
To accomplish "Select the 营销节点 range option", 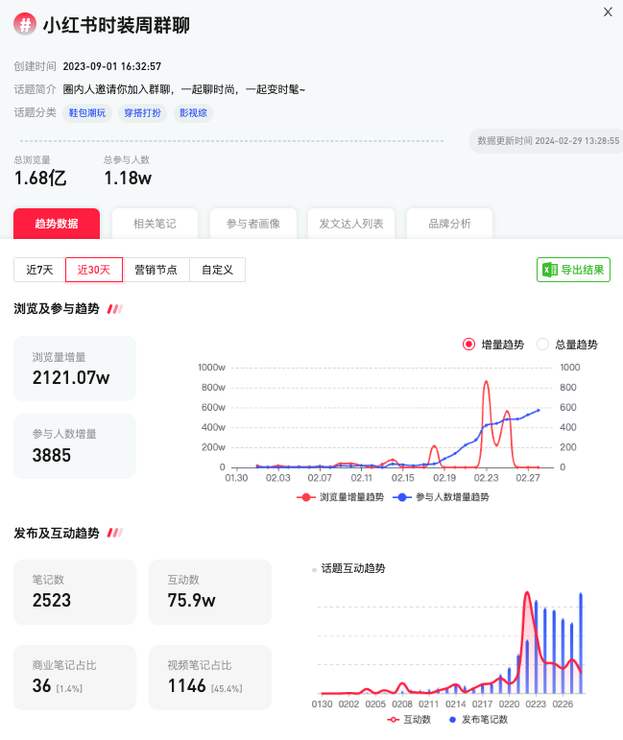I will pos(156,270).
